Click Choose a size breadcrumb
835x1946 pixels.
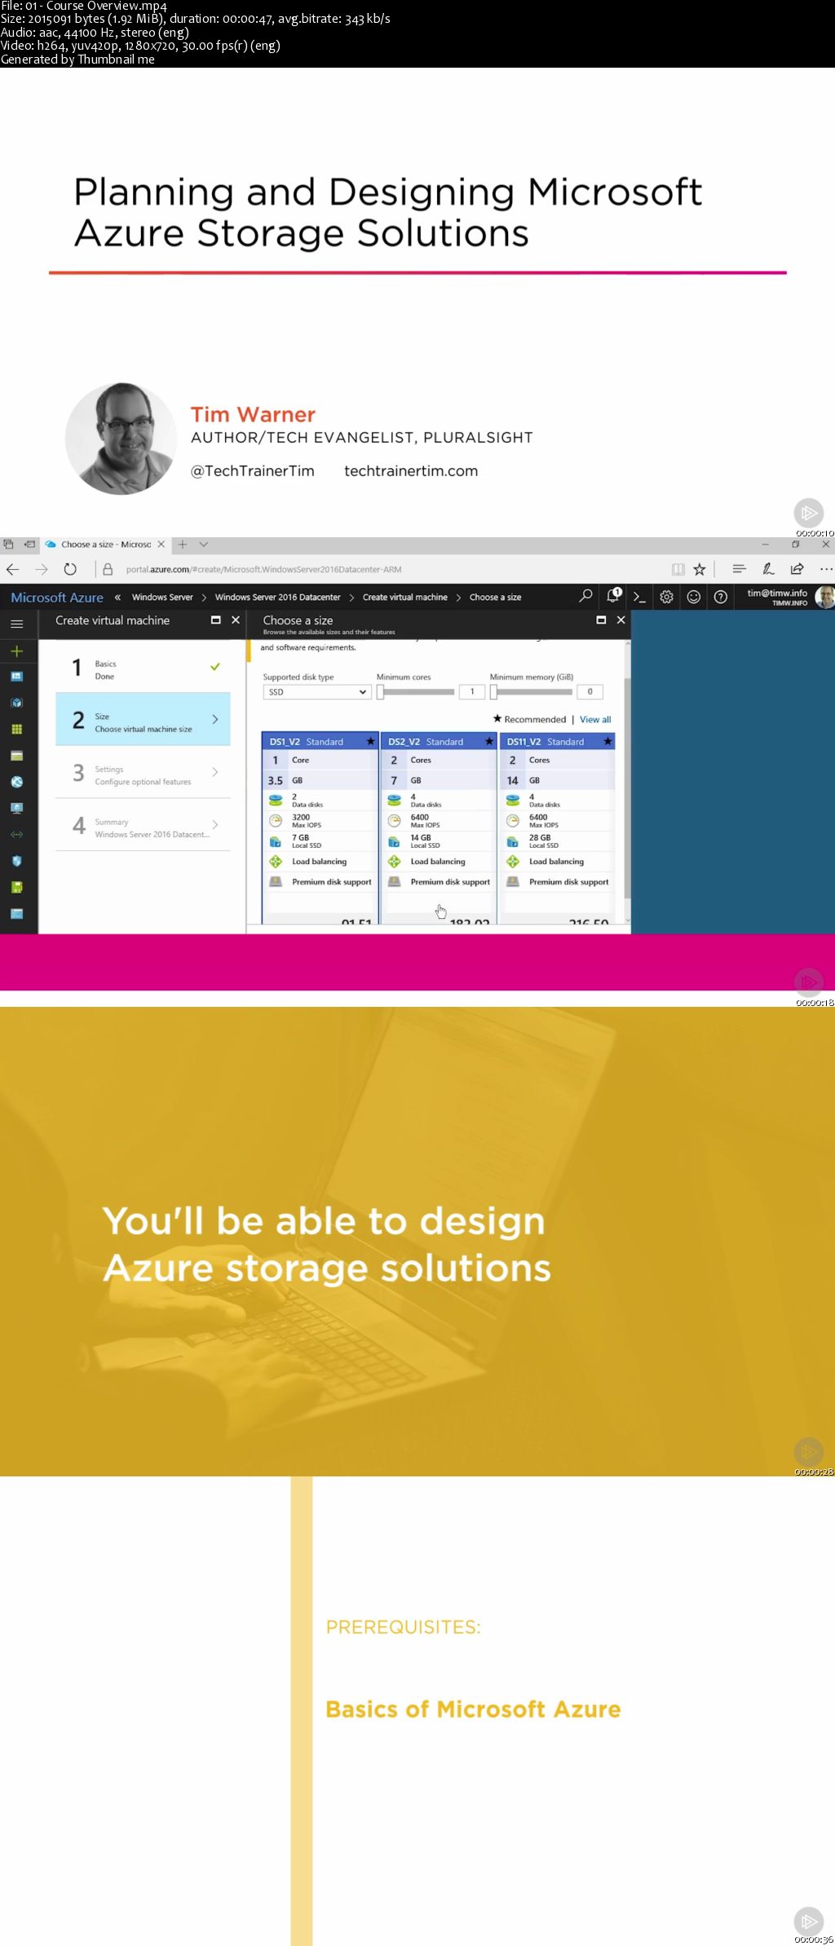495,597
